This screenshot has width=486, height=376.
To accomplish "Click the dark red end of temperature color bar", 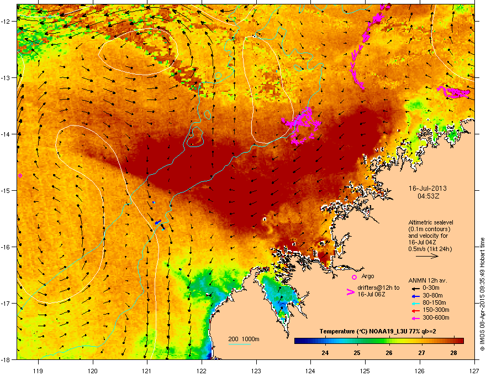I will tap(461, 341).
